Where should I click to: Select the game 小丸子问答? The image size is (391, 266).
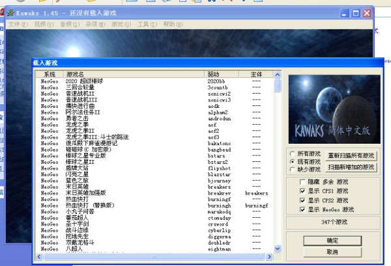coord(80,212)
